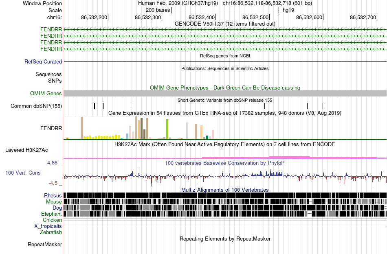Screen dimensions: 387x254
Task: Click the -4.5 conservation scale value
Action: click(x=53, y=183)
